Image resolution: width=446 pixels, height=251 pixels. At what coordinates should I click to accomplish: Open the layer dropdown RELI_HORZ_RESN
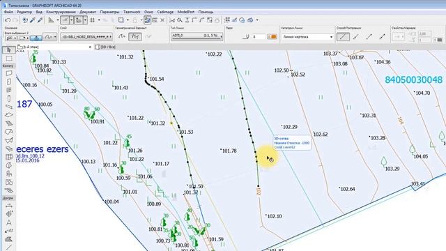coord(86,37)
